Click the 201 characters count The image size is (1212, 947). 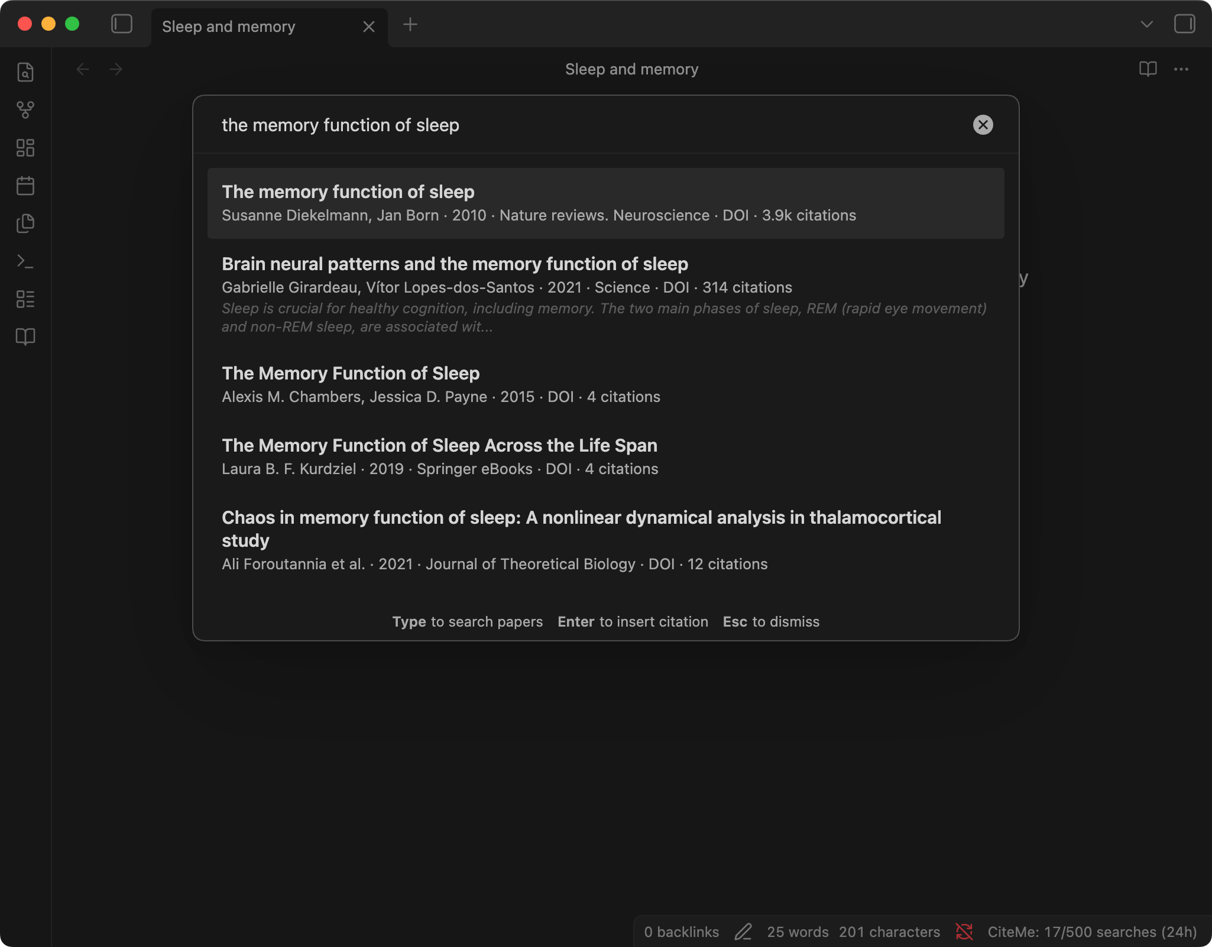[x=889, y=932]
